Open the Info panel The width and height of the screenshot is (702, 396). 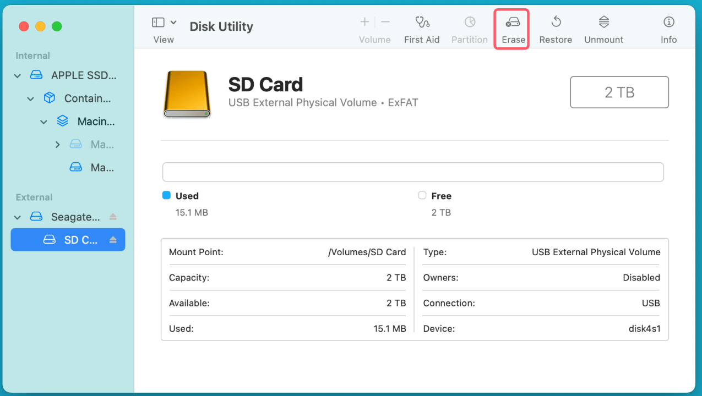(668, 28)
